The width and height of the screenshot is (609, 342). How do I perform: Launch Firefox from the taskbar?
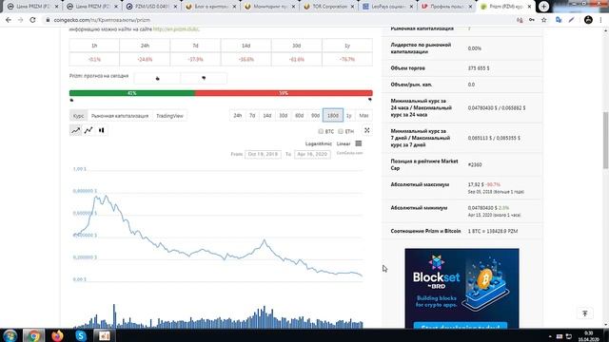coord(57,335)
